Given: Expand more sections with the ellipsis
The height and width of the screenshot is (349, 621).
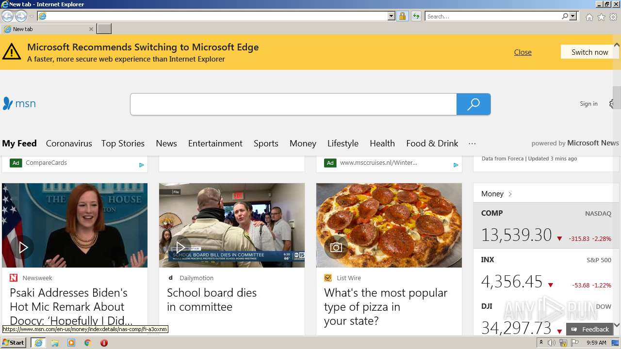Looking at the screenshot, I should 472,143.
